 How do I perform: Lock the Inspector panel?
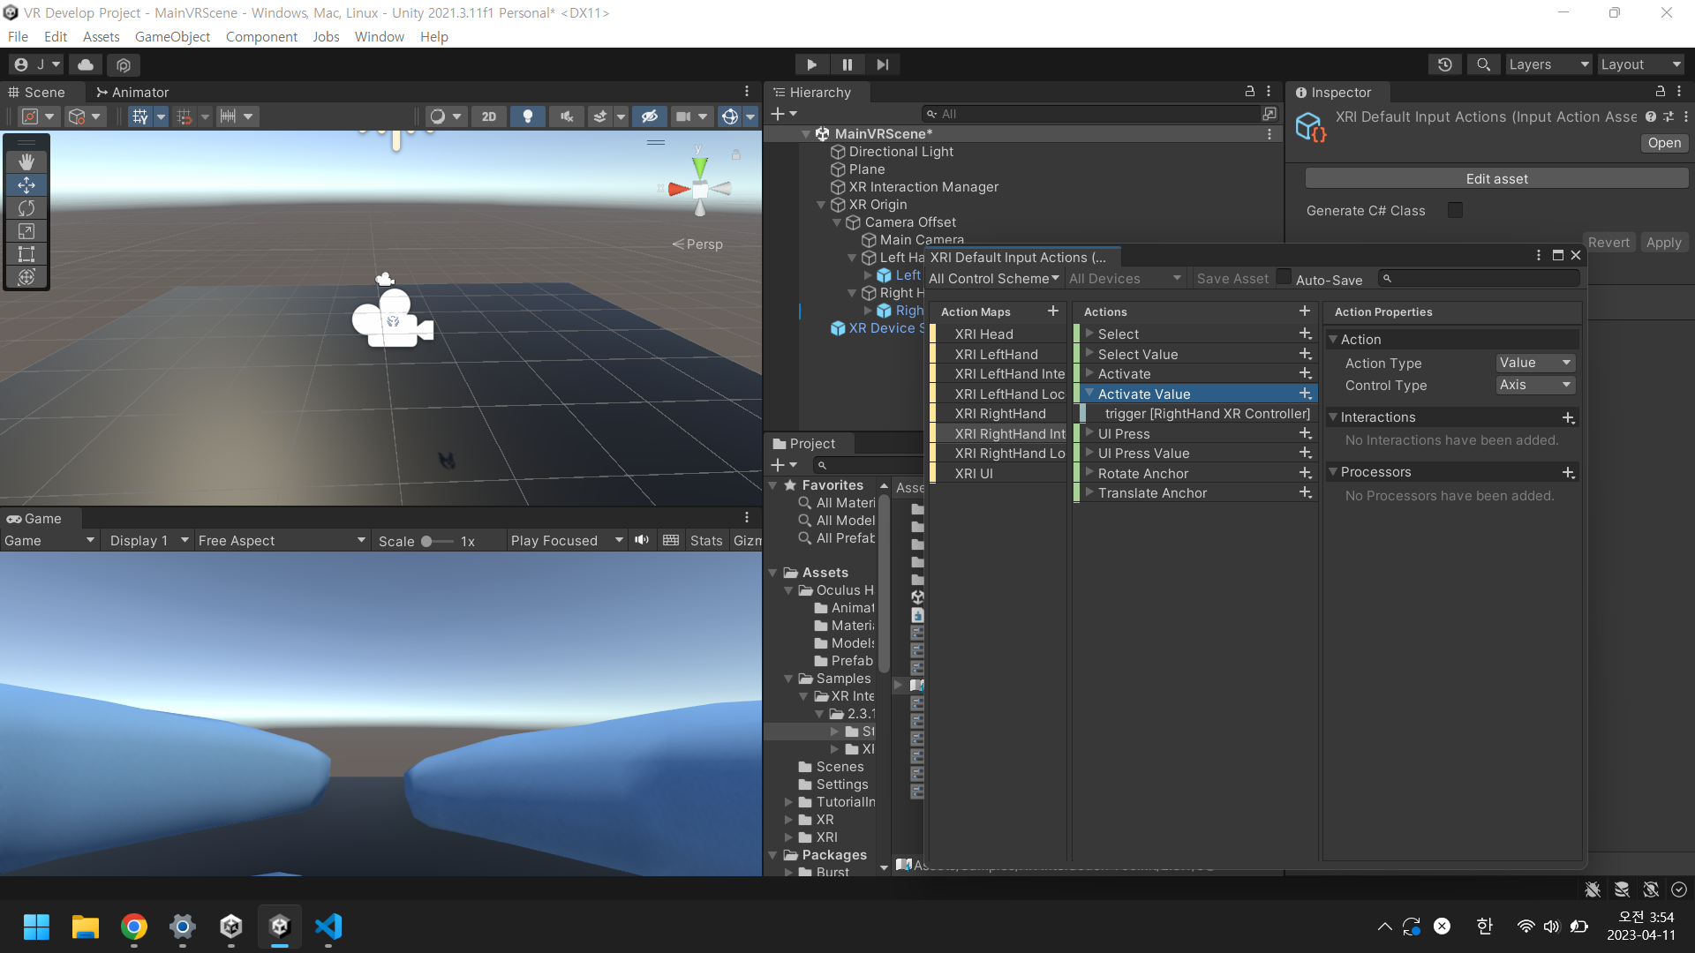point(1660,91)
